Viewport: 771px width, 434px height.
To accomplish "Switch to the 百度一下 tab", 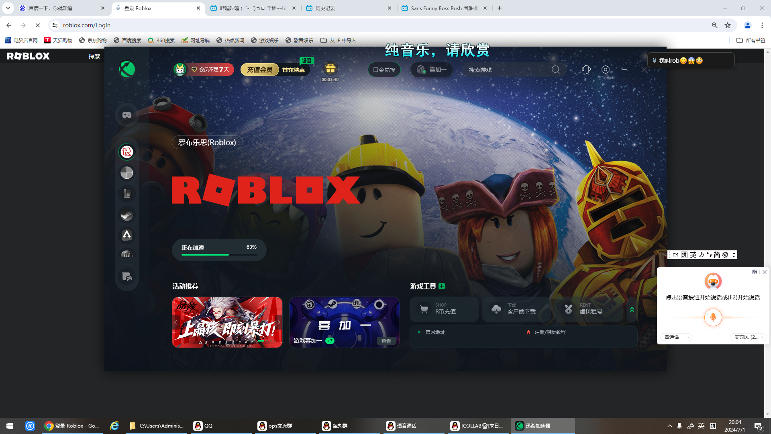I will click(x=62, y=8).
